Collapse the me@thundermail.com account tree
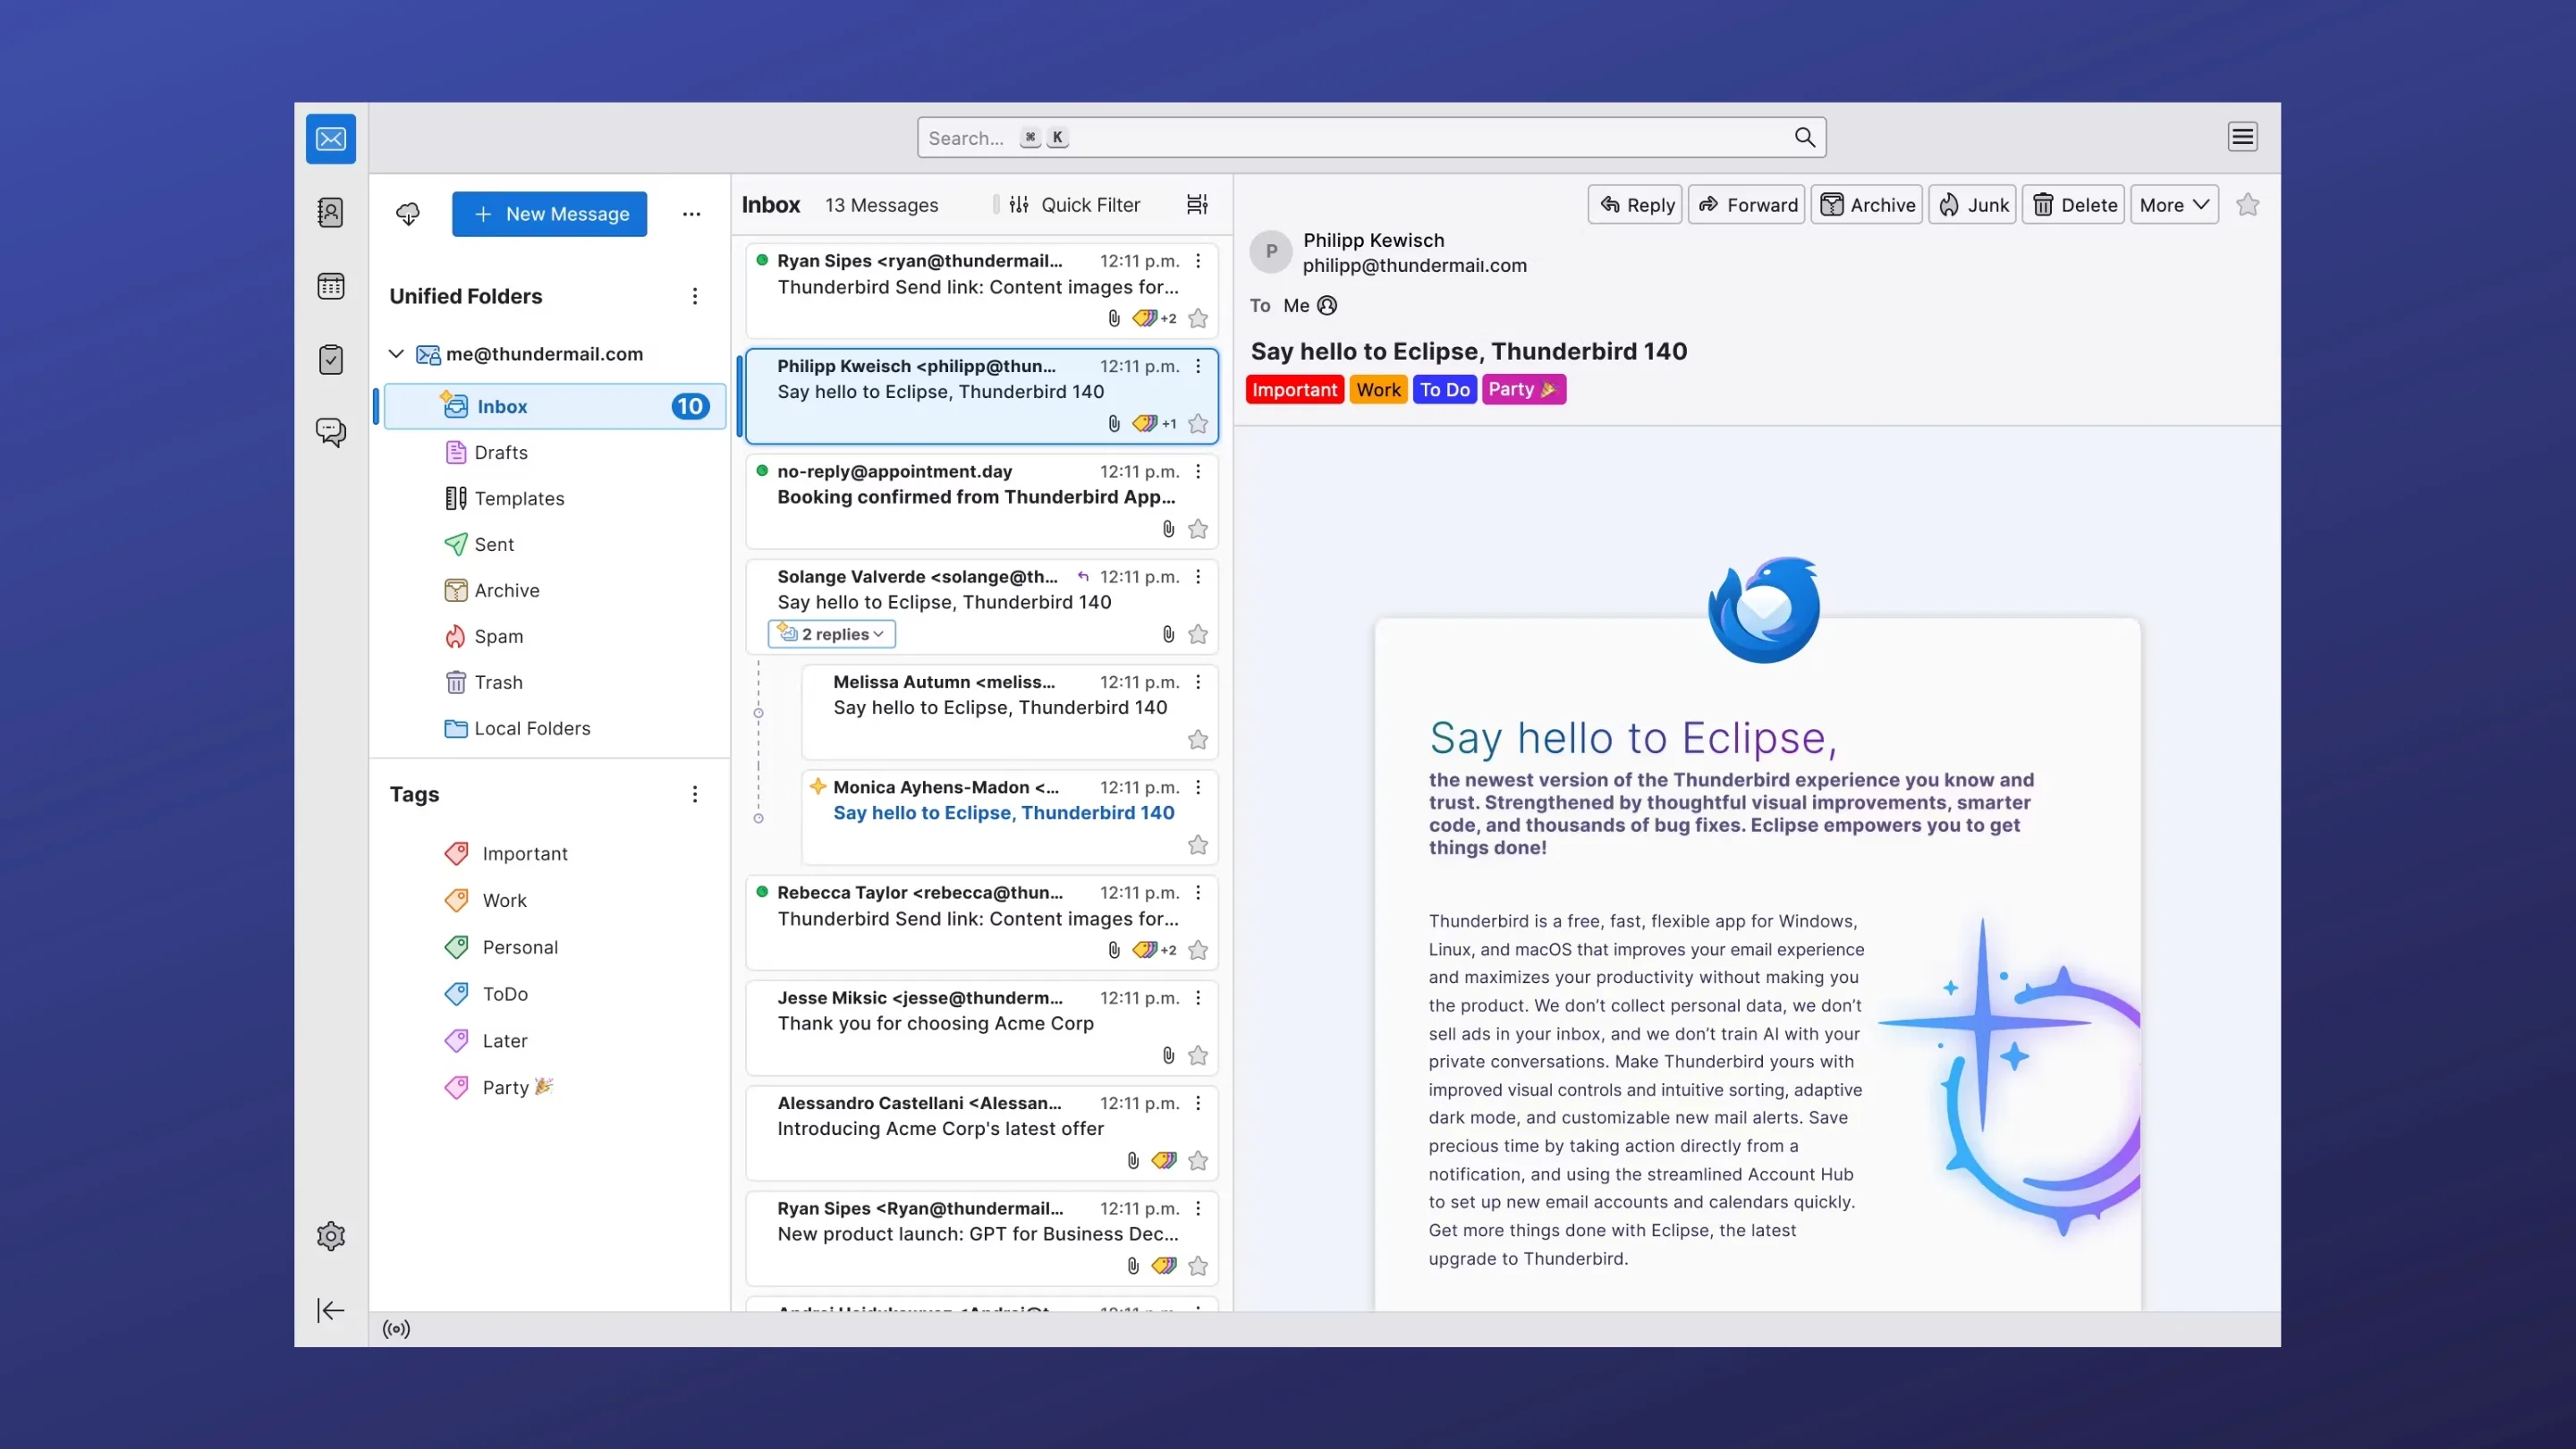The width and height of the screenshot is (2576, 1449). [x=396, y=354]
